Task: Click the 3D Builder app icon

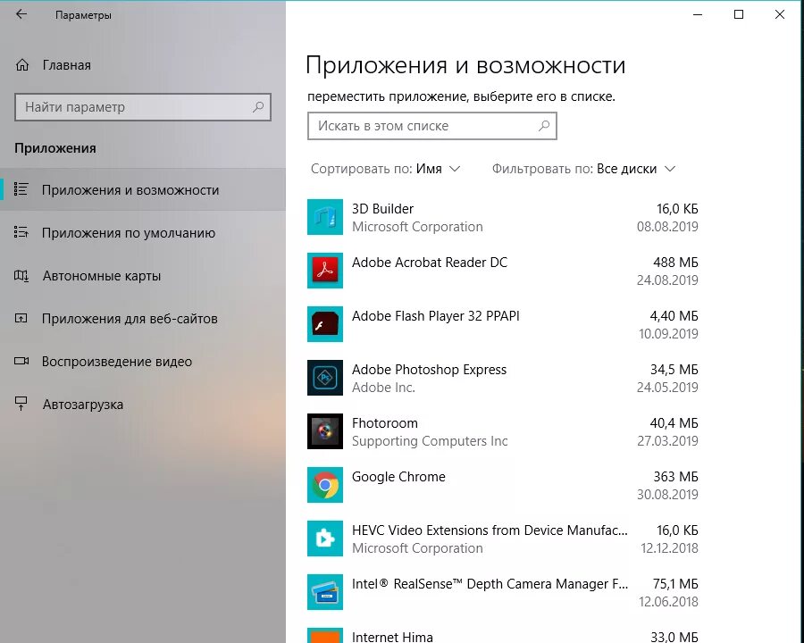Action: [x=325, y=217]
